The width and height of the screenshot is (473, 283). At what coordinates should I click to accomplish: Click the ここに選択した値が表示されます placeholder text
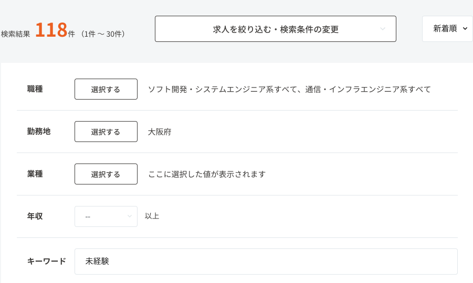[207, 174]
